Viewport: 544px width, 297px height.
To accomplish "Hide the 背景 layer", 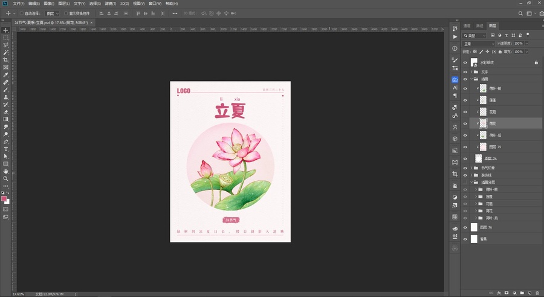I will (x=465, y=240).
